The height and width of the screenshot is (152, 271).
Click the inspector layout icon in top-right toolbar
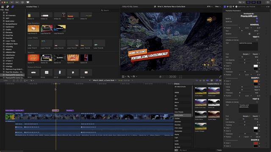(x=259, y=2)
